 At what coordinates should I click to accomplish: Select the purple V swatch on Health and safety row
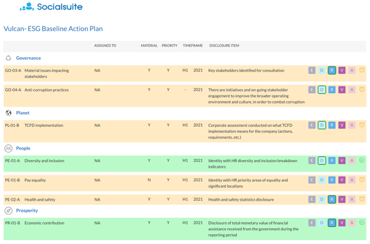tap(342, 200)
